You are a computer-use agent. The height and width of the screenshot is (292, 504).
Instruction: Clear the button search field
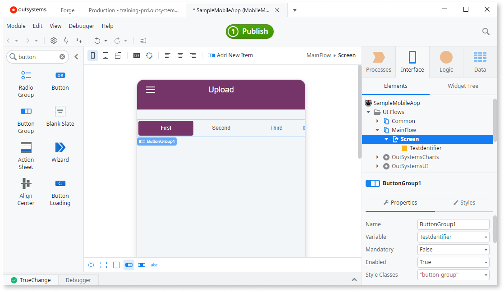pyautogui.click(x=62, y=56)
